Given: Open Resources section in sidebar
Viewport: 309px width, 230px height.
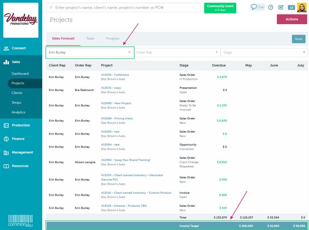Looking at the screenshot, I should [20, 166].
